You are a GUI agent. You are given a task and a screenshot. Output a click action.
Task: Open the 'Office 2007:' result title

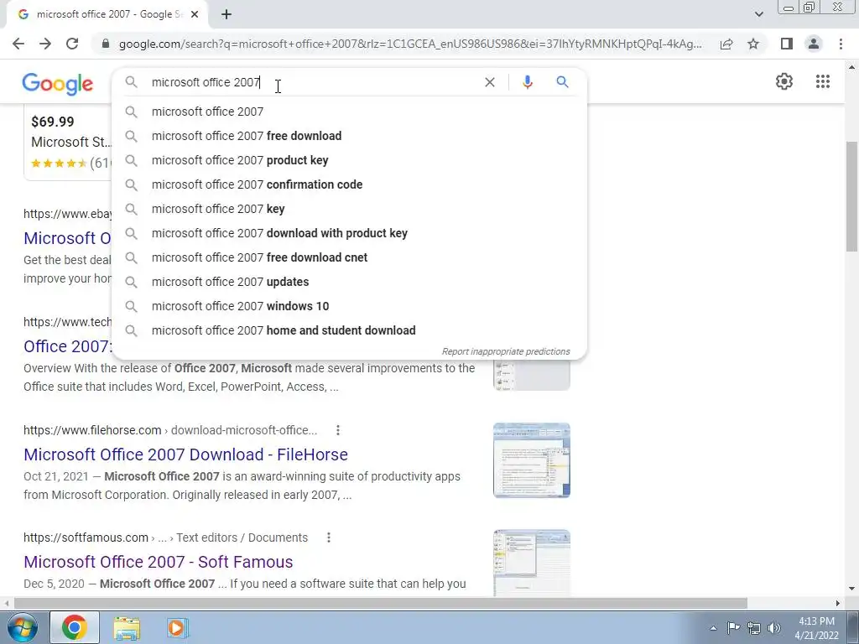[x=67, y=346]
